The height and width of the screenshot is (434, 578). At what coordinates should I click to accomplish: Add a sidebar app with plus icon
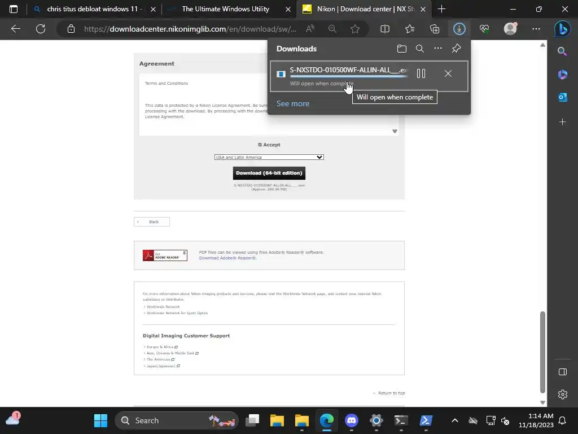point(563,122)
